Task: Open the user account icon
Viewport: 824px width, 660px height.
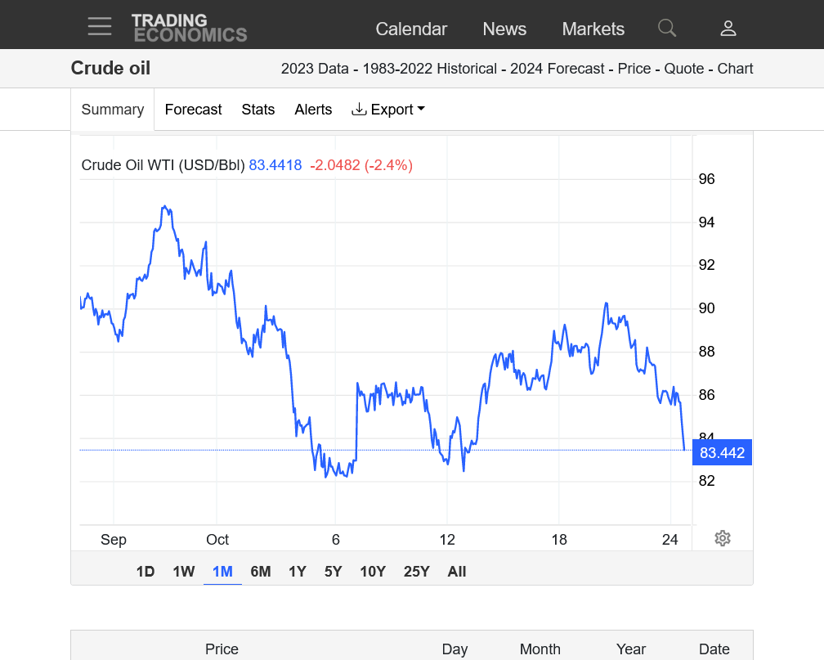Action: click(x=728, y=28)
